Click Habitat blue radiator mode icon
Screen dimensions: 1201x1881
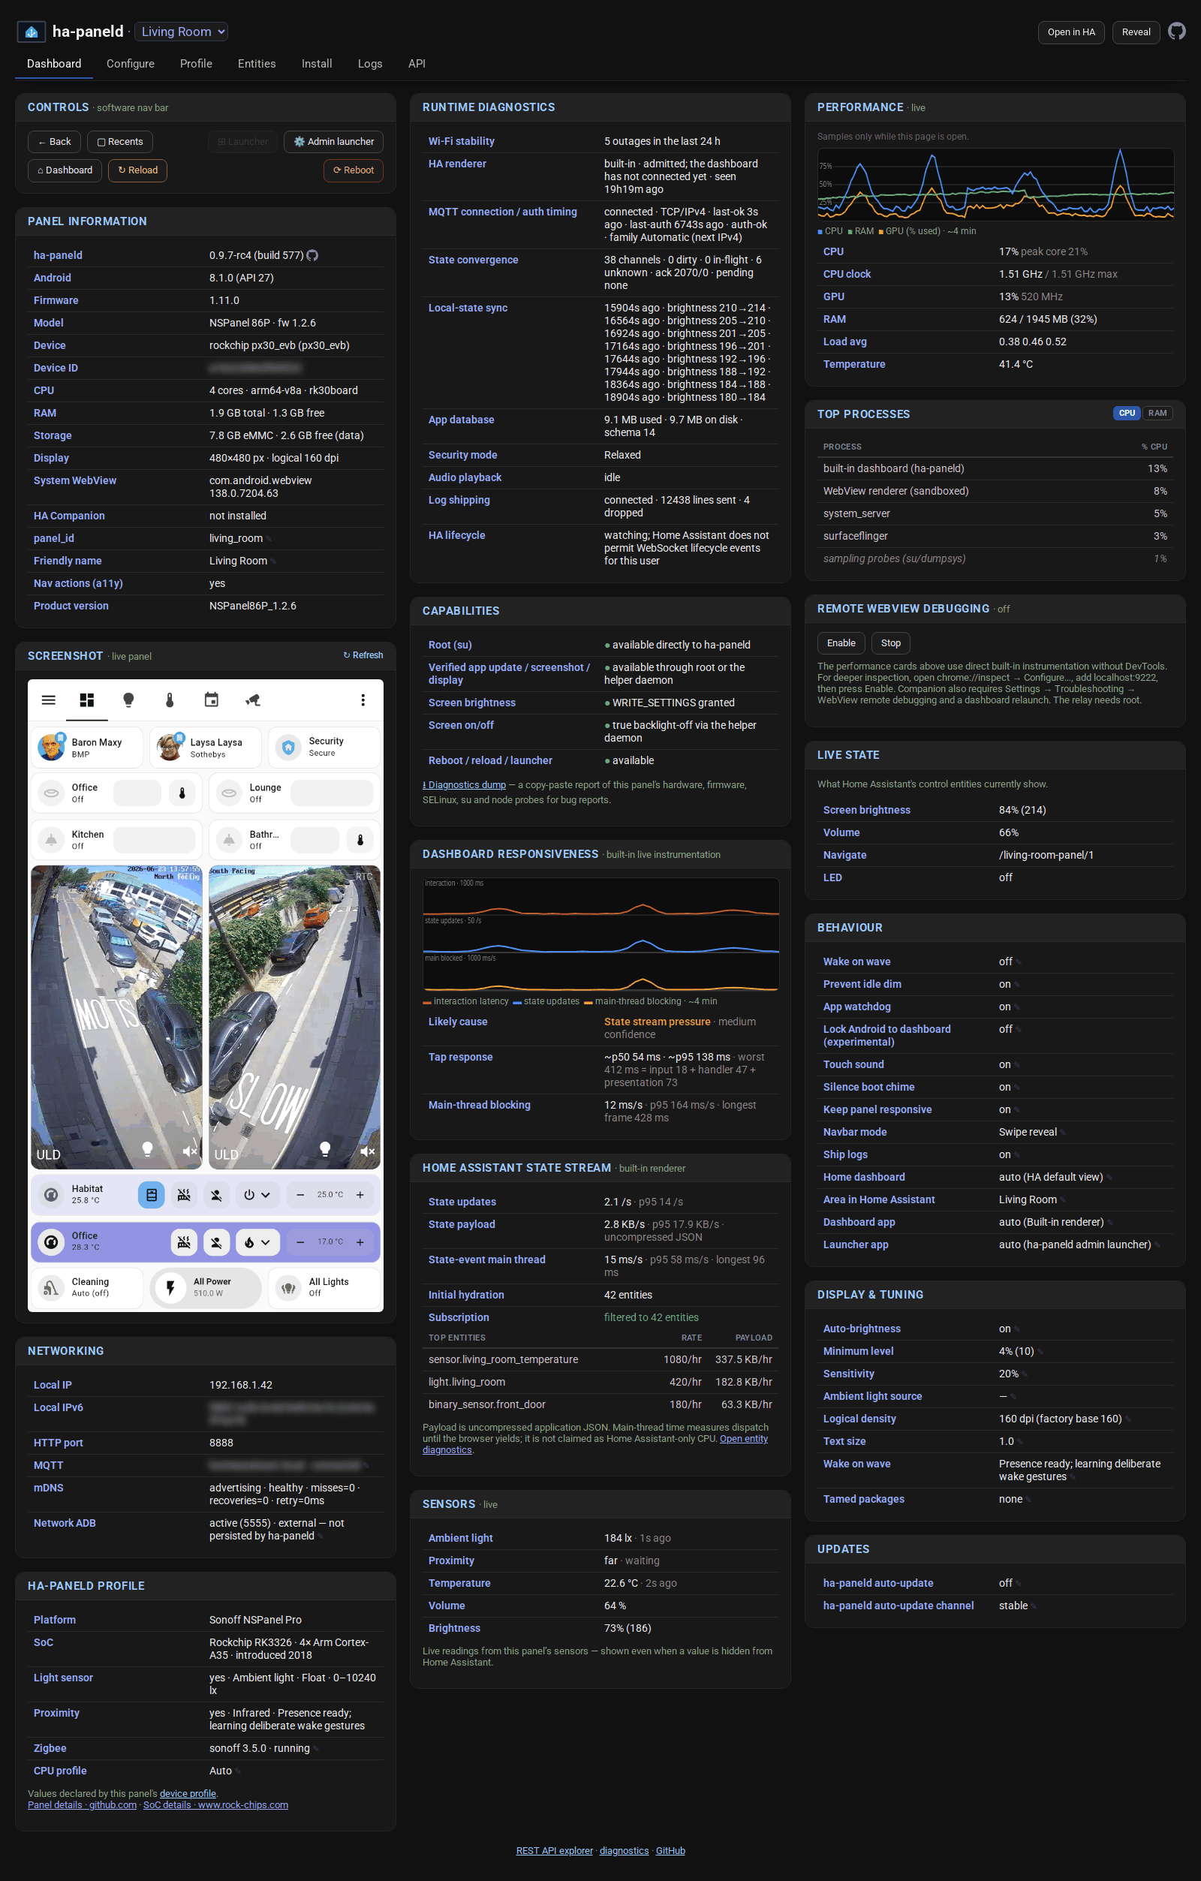[152, 1194]
